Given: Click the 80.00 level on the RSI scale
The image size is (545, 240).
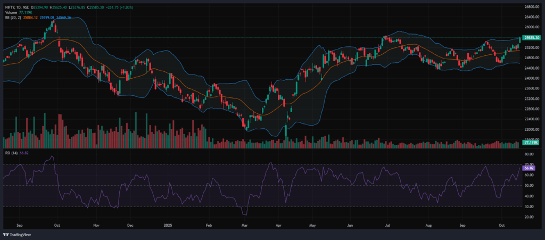Looking at the screenshot, I should (x=530, y=154).
